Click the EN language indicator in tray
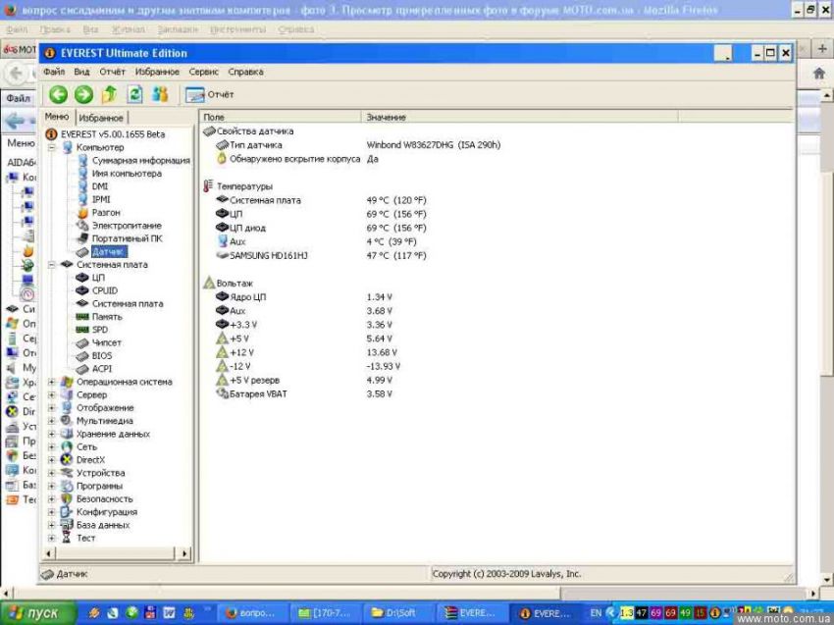 coord(597,613)
